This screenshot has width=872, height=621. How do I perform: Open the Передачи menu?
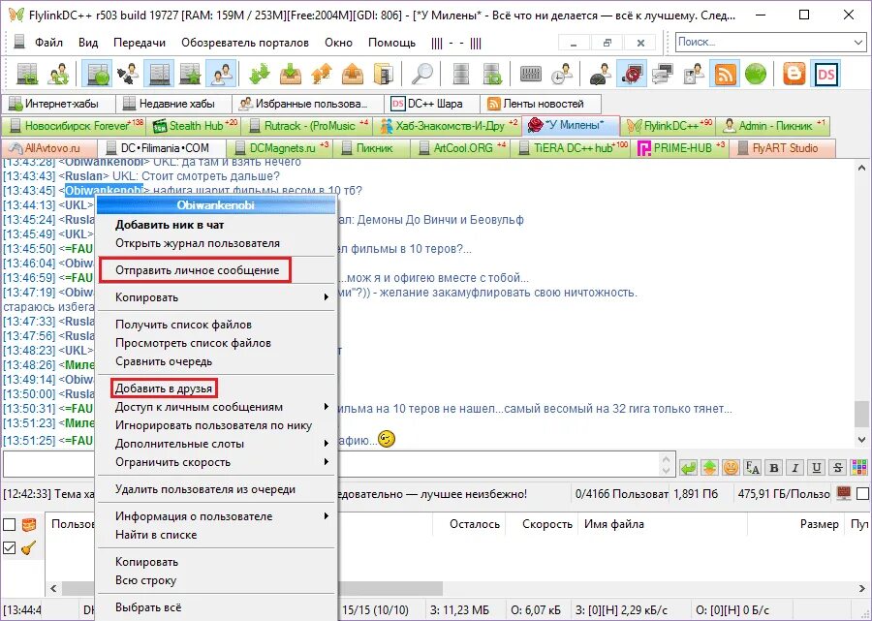click(x=140, y=43)
